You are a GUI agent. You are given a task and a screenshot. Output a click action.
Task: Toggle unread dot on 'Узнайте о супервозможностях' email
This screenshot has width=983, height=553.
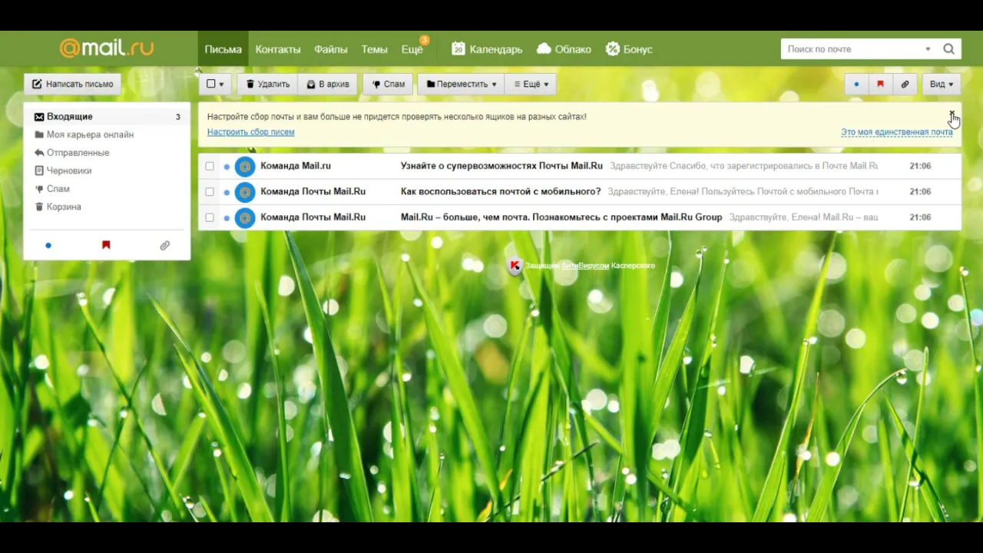tap(227, 167)
